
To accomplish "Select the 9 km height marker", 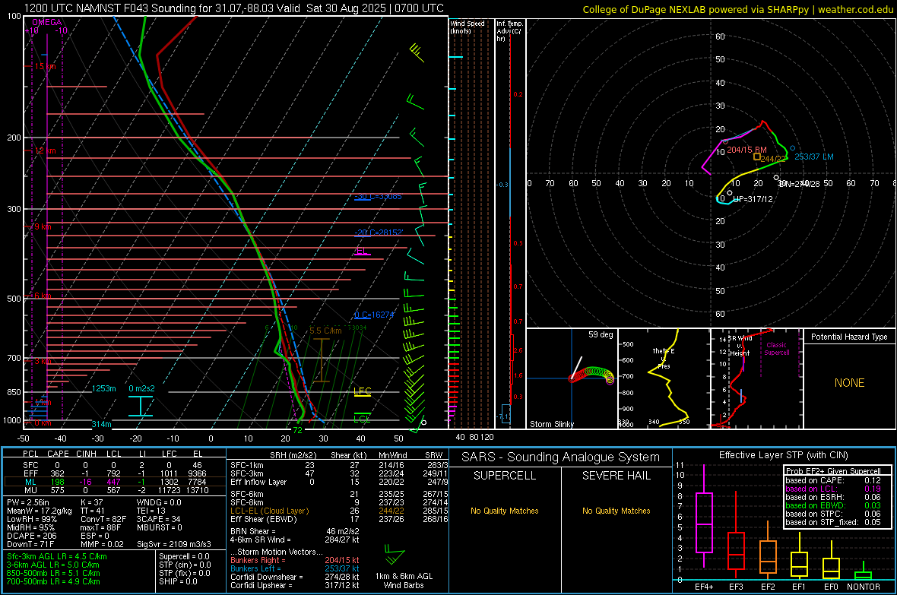I will pyautogui.click(x=43, y=226).
